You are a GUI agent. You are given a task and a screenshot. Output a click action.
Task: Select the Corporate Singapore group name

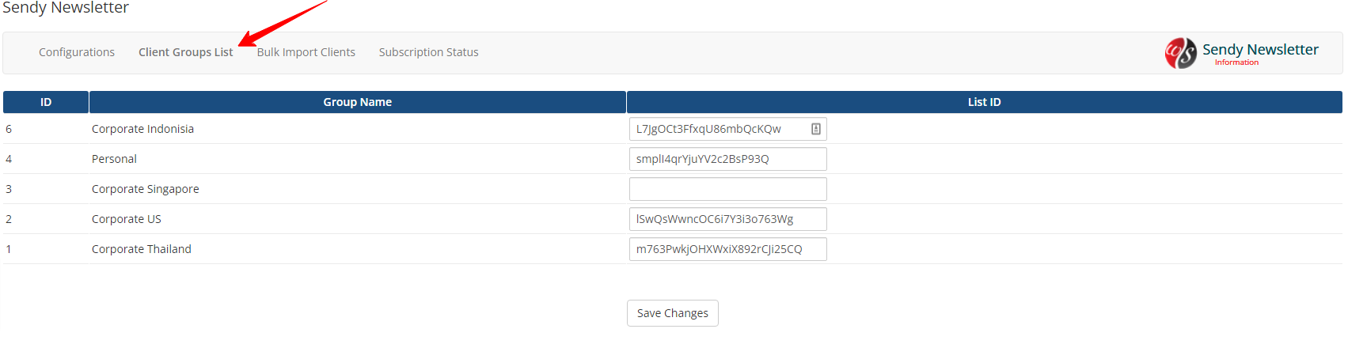(146, 189)
